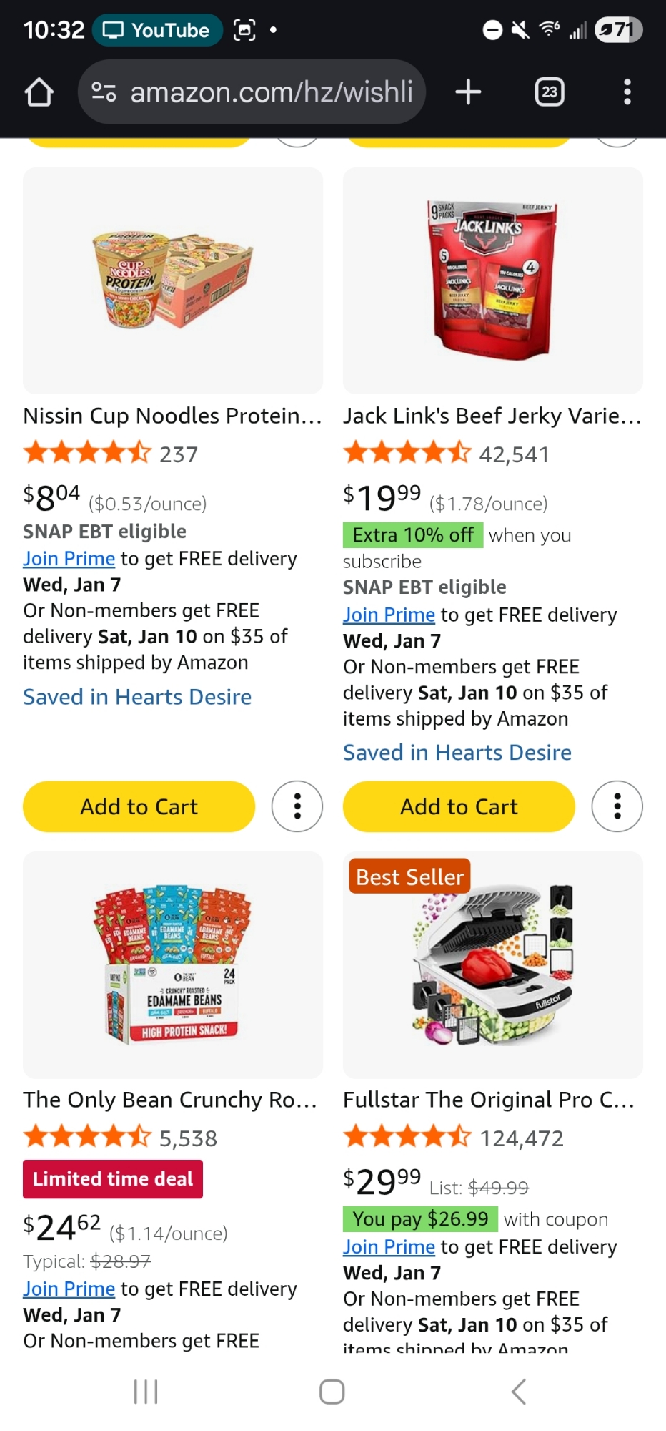The height and width of the screenshot is (1431, 666).
Task: Add Jack Link's Beef Jerky to cart
Action: [459, 806]
